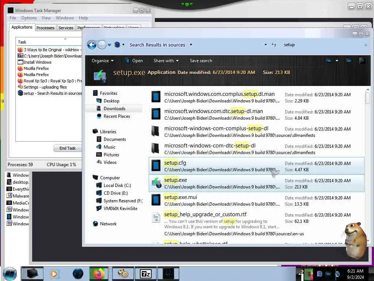This screenshot has height=281, width=374.
Task: Toggle the preview pane icon
Action: coord(349,61)
